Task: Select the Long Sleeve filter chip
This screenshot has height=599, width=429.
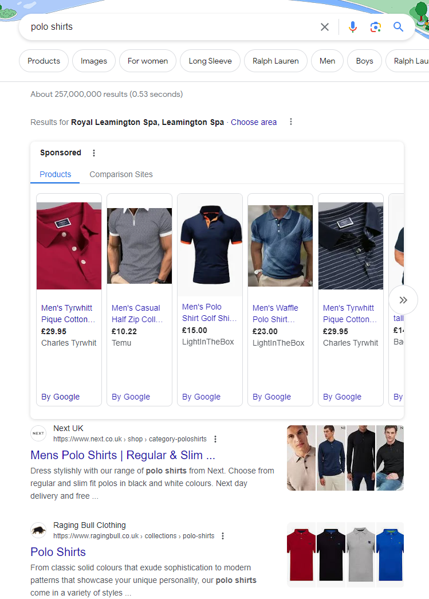Action: (x=210, y=61)
